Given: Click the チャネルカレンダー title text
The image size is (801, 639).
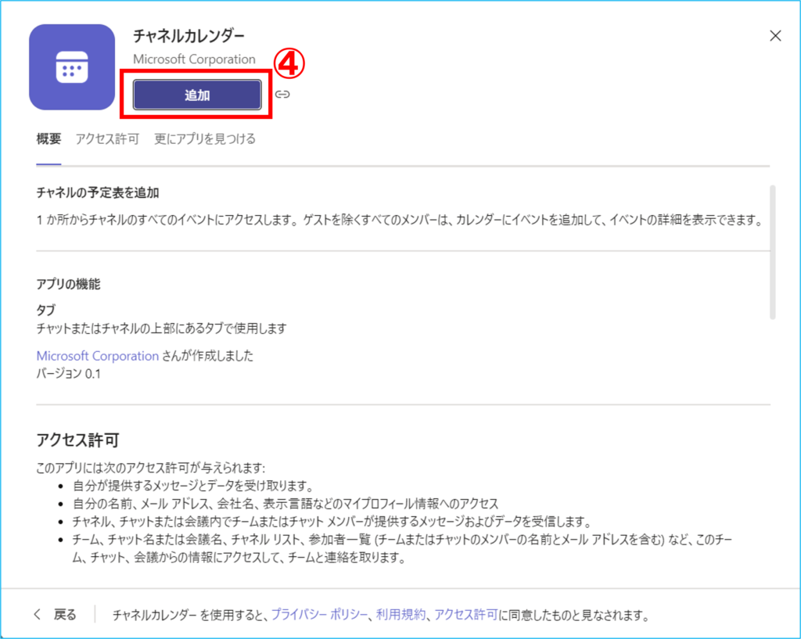Looking at the screenshot, I should click(189, 36).
